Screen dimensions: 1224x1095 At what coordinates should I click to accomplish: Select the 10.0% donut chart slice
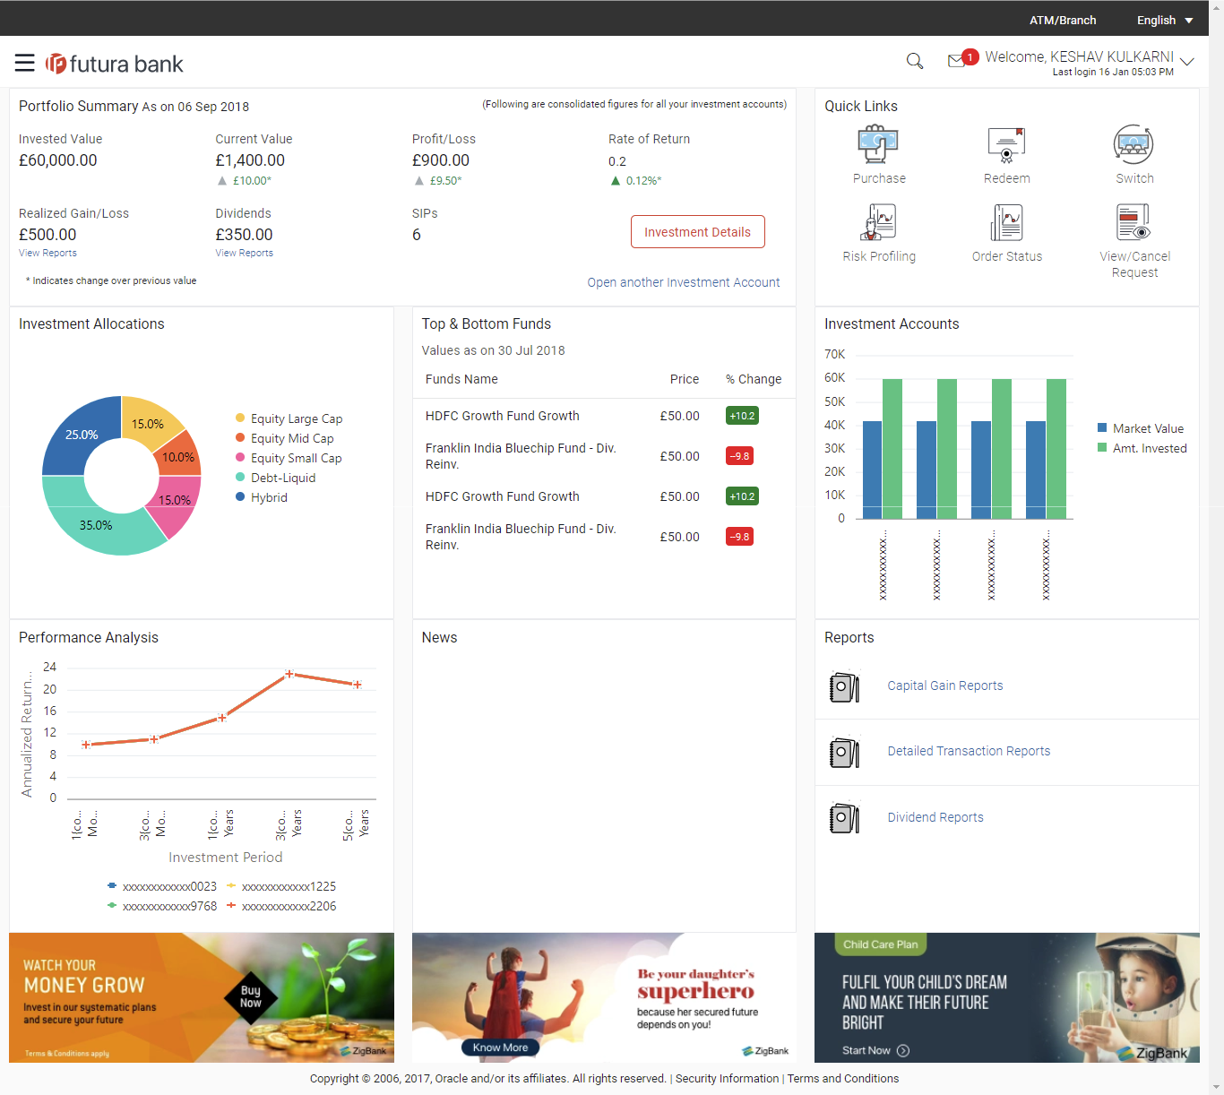[179, 456]
